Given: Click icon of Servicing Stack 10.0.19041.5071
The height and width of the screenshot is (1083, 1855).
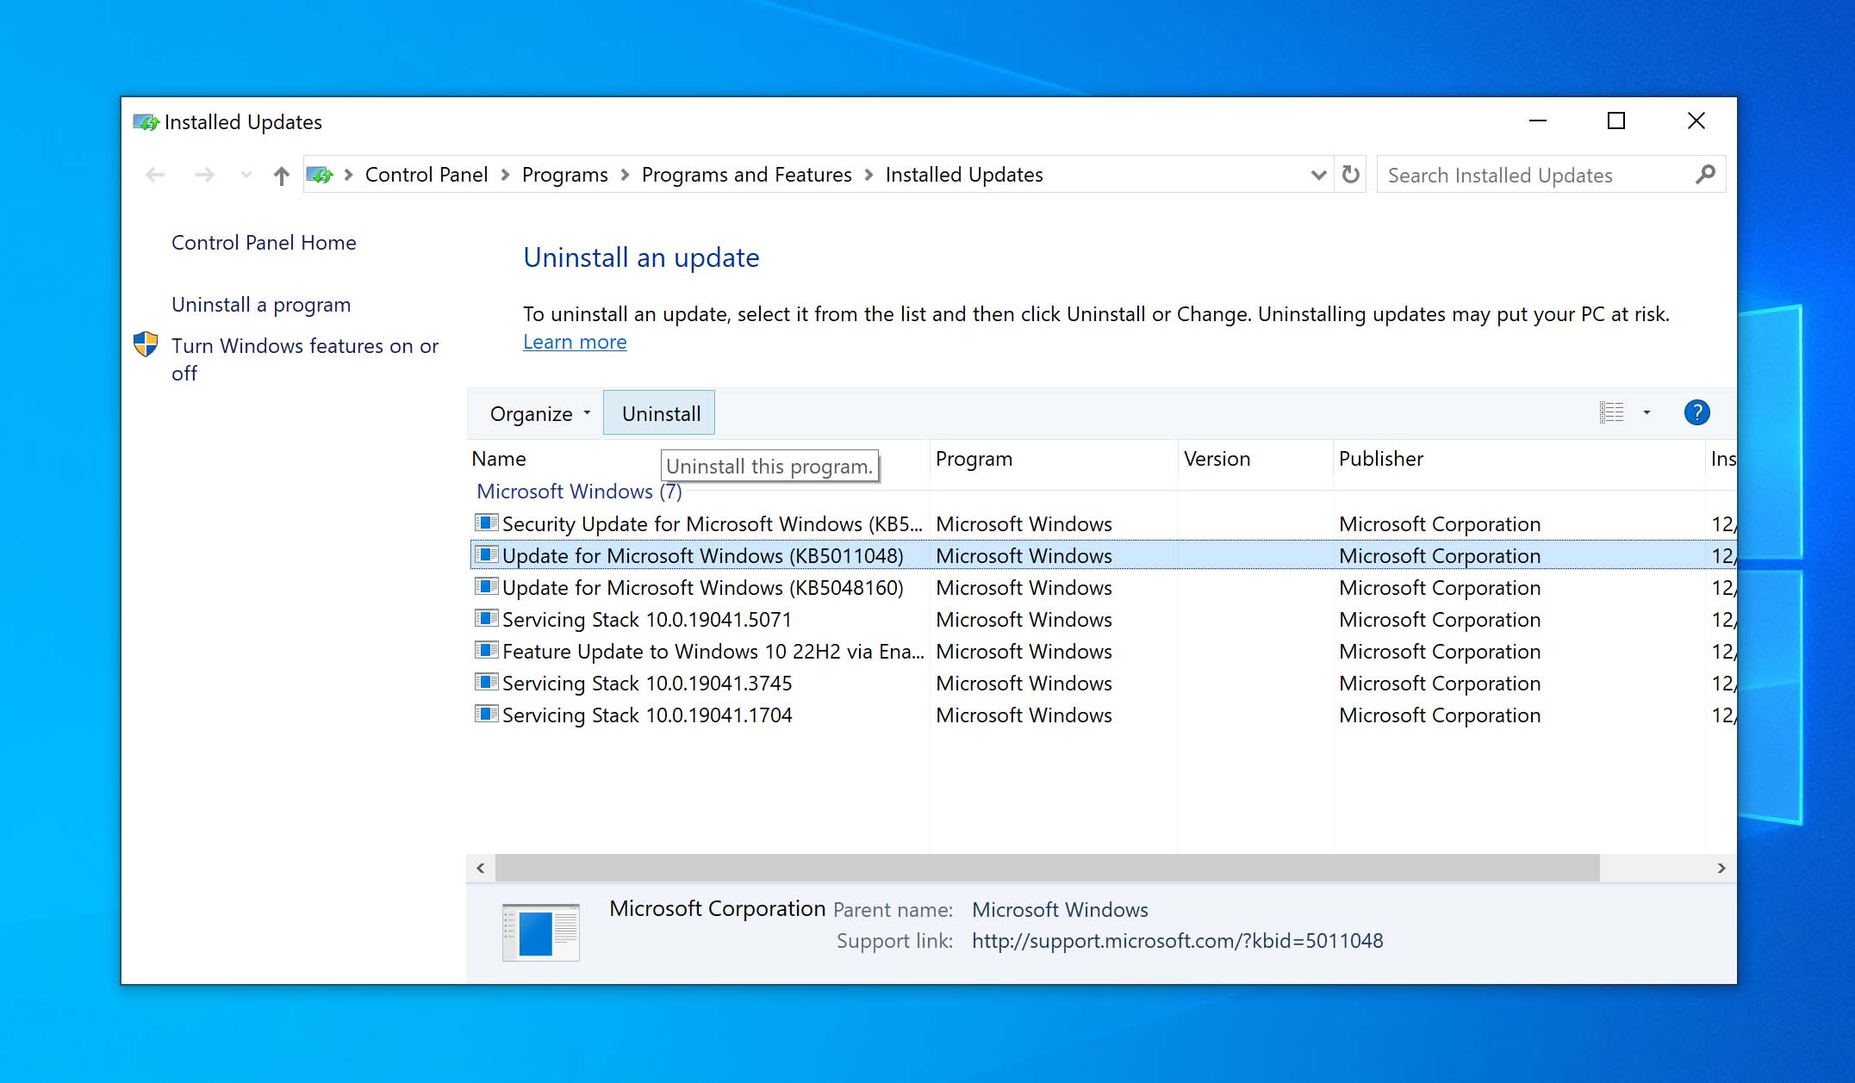Looking at the screenshot, I should pos(486,618).
